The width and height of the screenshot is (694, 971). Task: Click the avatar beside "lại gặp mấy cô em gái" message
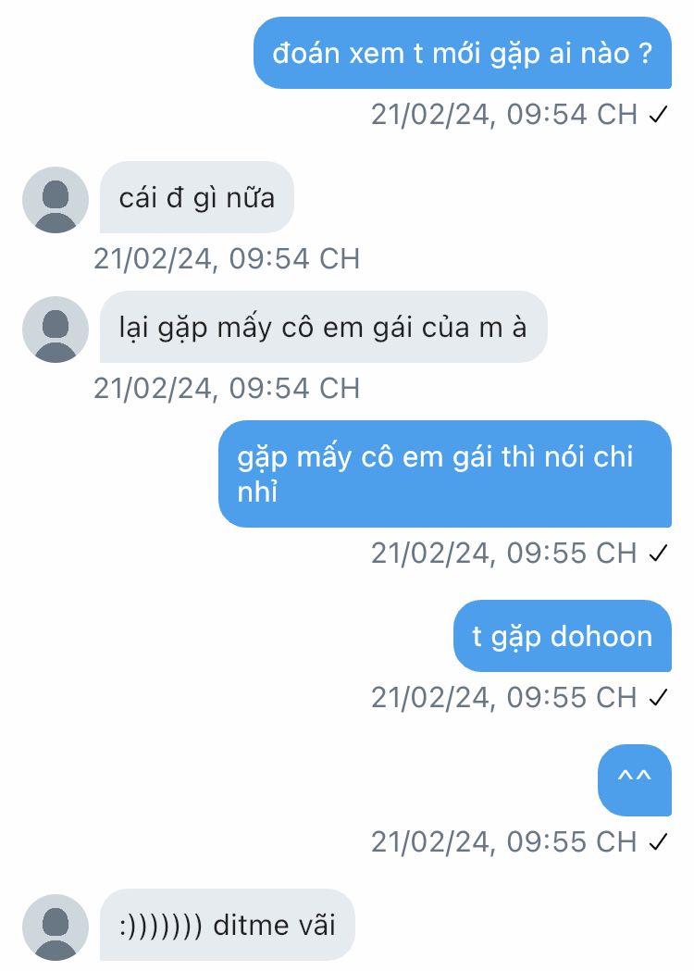tap(56, 330)
